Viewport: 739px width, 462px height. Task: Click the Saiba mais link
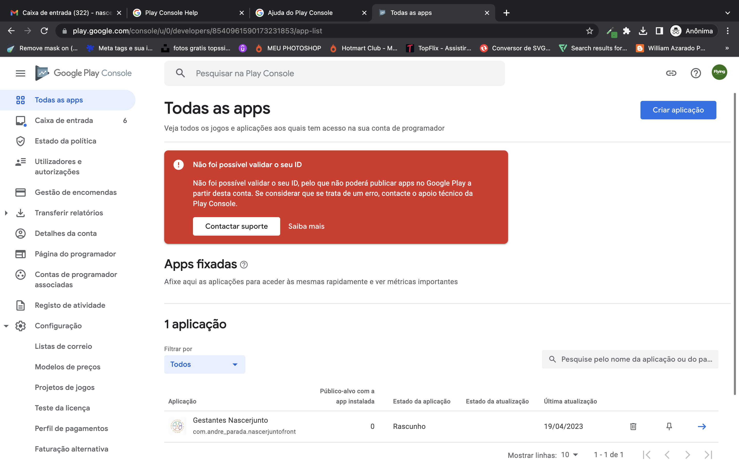306,226
